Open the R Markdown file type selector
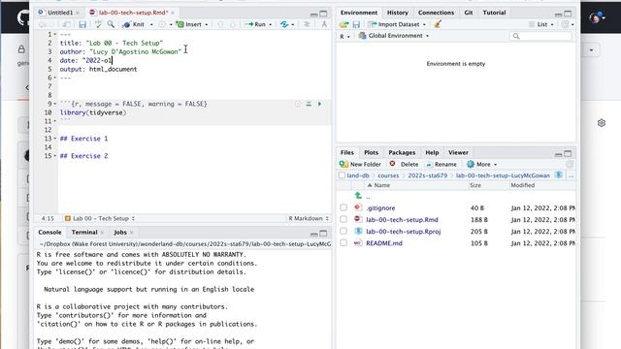 [309, 218]
